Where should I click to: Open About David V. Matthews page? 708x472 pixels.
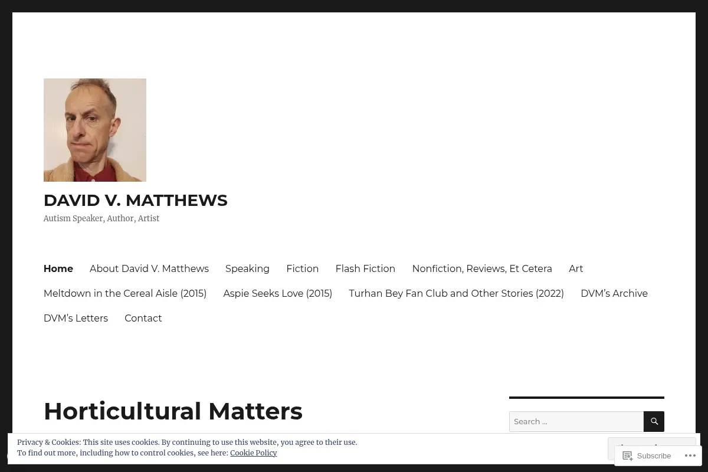point(149,268)
